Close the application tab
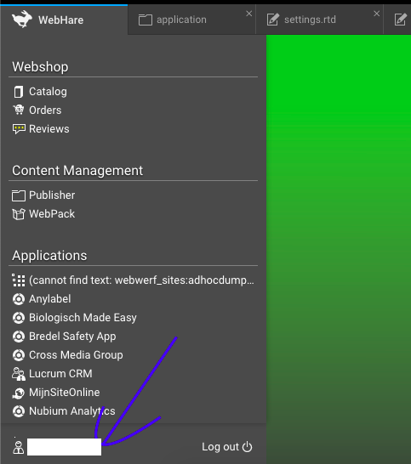This screenshot has height=464, width=411. click(x=249, y=14)
